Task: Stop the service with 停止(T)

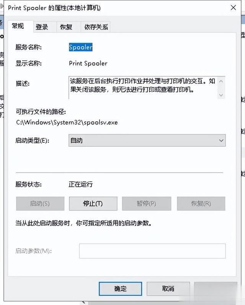Action: (x=93, y=204)
